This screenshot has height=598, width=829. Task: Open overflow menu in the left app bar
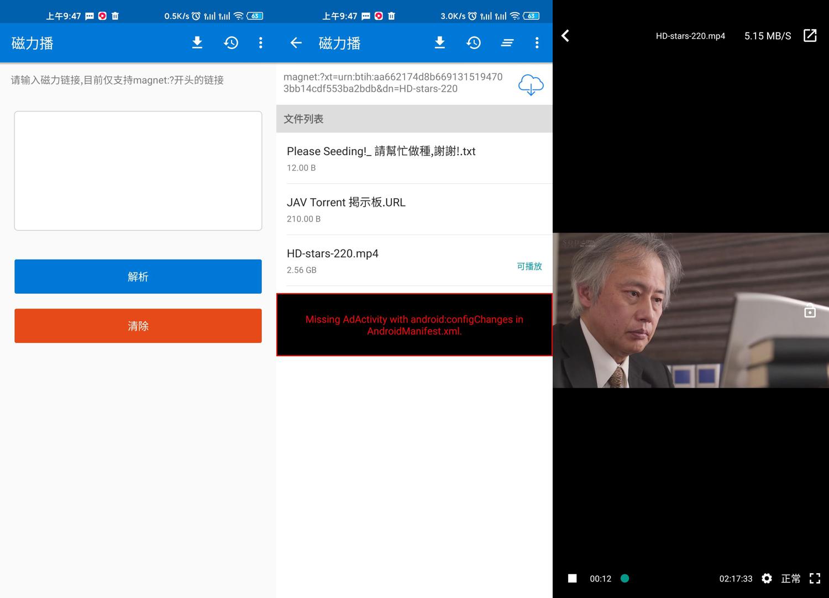(261, 43)
